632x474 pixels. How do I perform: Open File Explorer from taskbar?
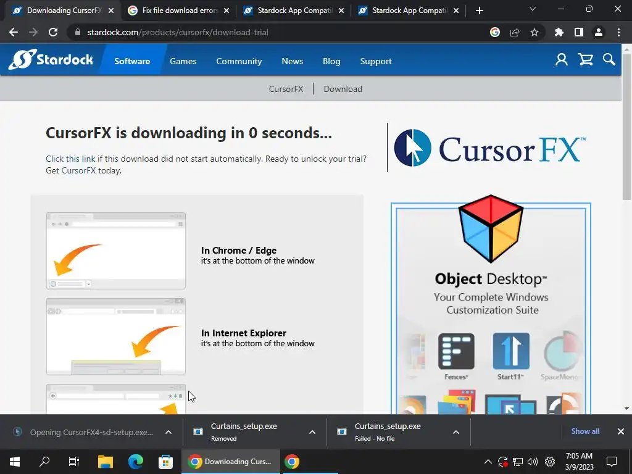[106, 462]
